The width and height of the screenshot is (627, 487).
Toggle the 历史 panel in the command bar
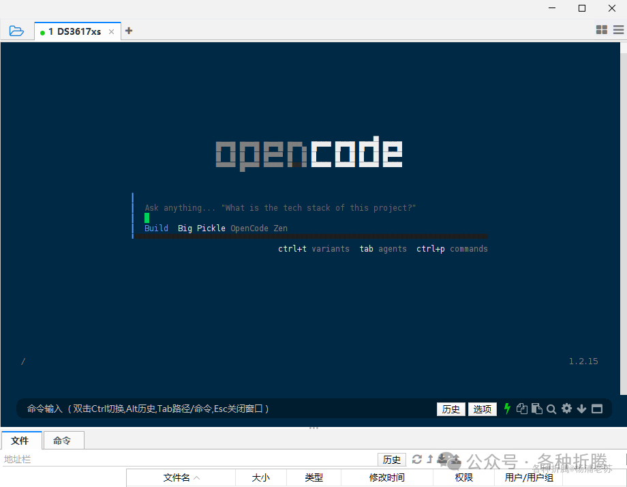pos(450,409)
